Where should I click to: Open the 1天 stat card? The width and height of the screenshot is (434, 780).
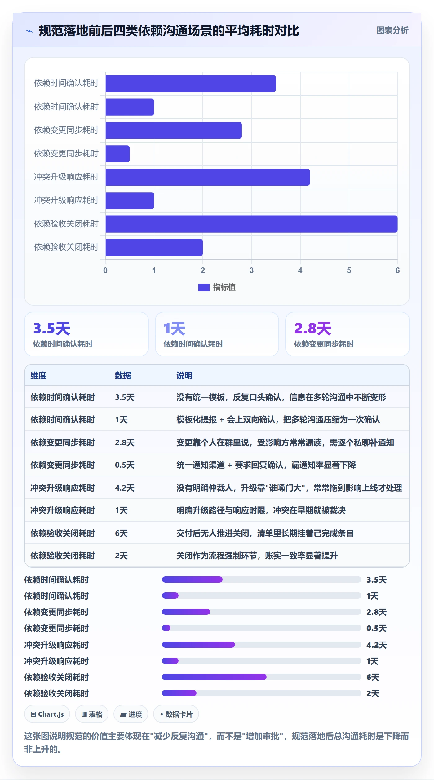(x=217, y=334)
